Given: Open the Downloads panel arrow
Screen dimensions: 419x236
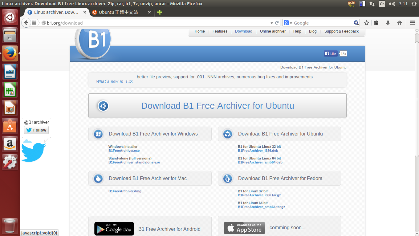Looking at the screenshot, I should [388, 23].
